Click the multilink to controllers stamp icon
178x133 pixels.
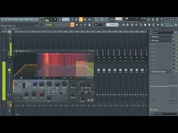[x=89, y=25]
